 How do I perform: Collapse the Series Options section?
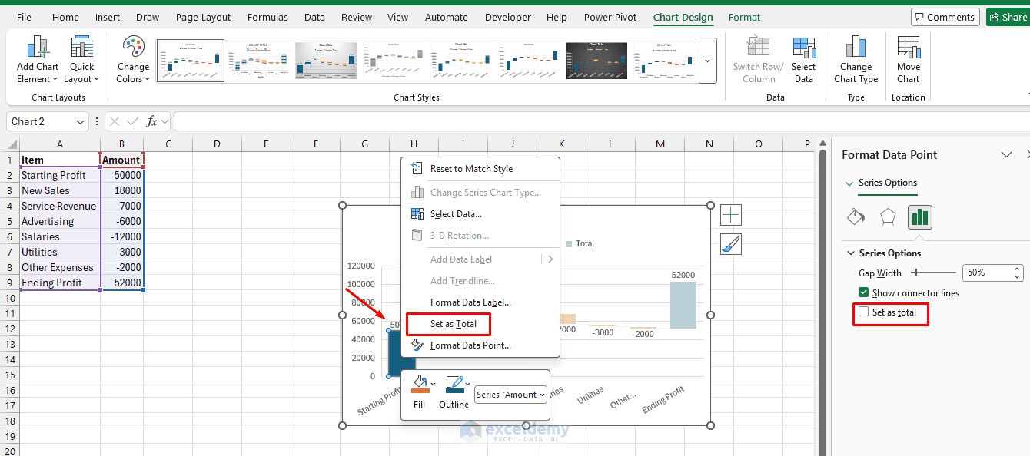[x=851, y=253]
